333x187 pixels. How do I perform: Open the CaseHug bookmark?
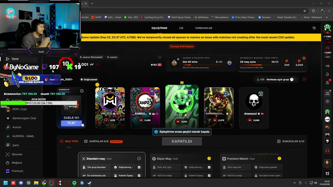click(x=152, y=17)
